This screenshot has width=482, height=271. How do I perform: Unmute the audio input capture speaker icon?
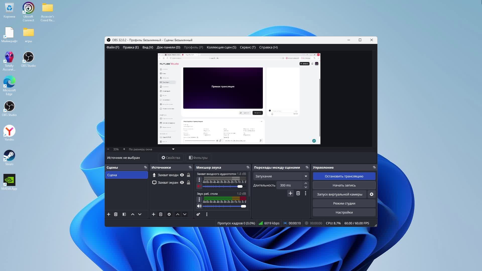(199, 186)
